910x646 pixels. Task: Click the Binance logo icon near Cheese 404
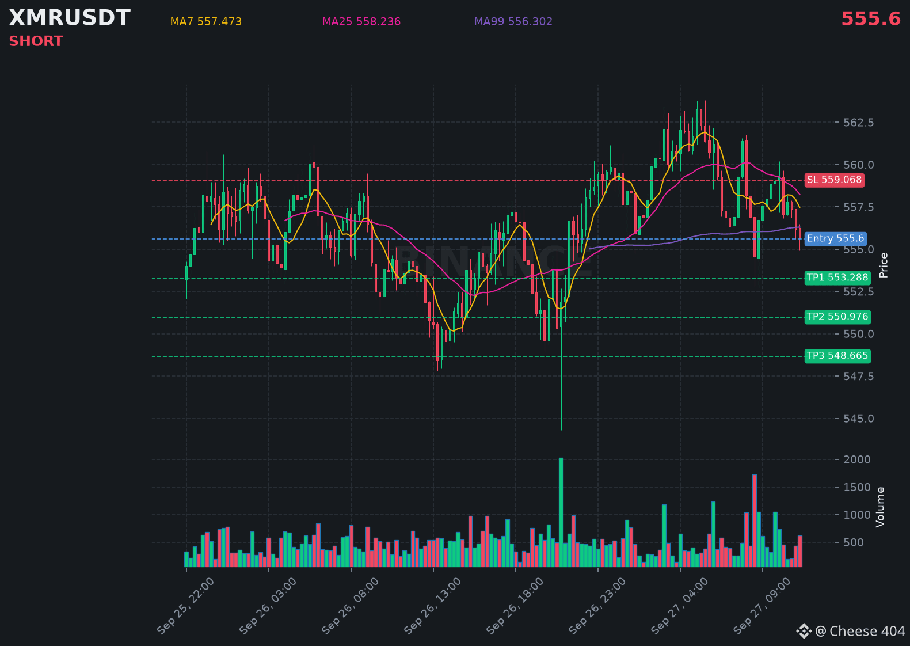pos(804,632)
